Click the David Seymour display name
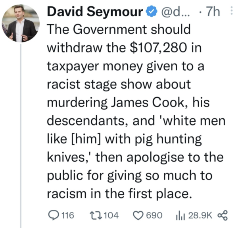 [95, 13]
